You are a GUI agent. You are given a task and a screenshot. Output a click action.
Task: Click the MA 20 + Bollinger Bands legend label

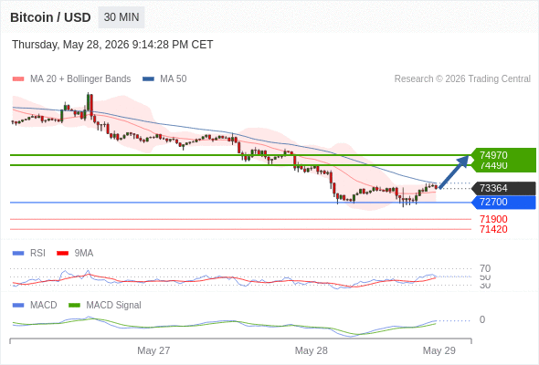pos(80,79)
